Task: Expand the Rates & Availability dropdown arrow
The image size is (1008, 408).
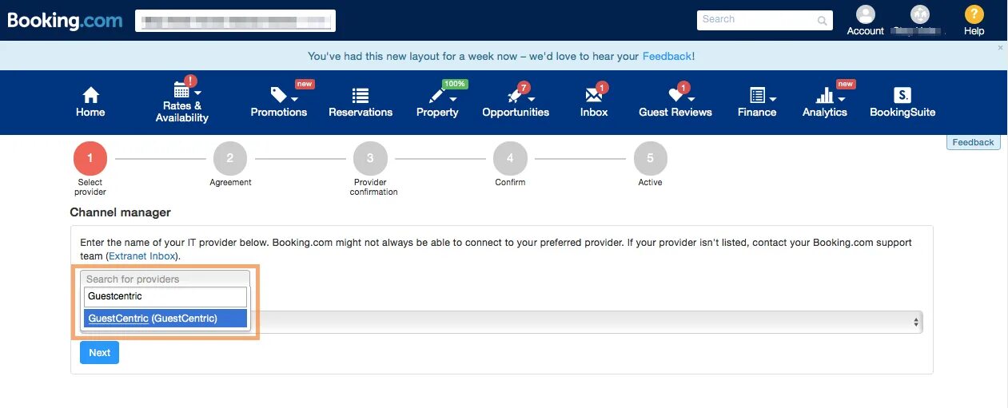Action: [197, 93]
